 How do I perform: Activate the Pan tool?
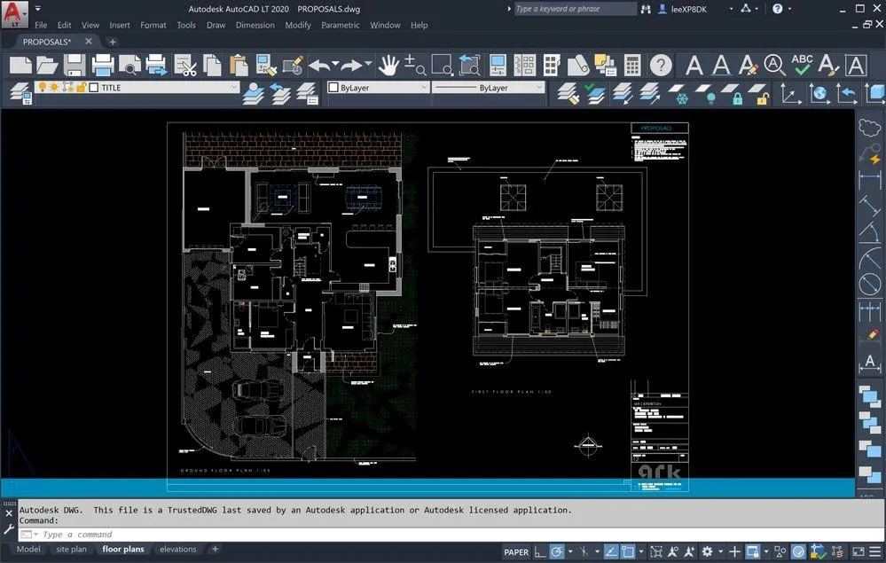click(x=390, y=65)
